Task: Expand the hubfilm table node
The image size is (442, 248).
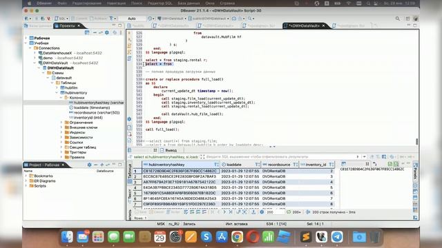Action: click(x=57, y=87)
